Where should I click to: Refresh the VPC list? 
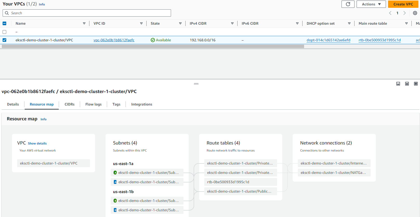(x=348, y=4)
